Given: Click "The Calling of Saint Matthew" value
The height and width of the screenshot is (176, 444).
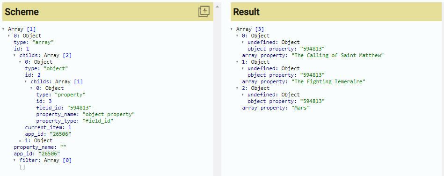Looking at the screenshot, I should (x=337, y=55).
